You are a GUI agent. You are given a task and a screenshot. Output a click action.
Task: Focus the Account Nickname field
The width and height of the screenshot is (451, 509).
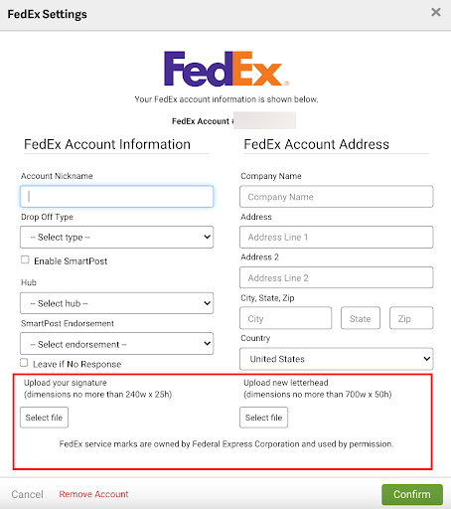click(116, 197)
